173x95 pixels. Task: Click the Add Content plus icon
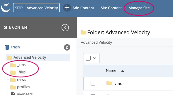[x=67, y=8]
